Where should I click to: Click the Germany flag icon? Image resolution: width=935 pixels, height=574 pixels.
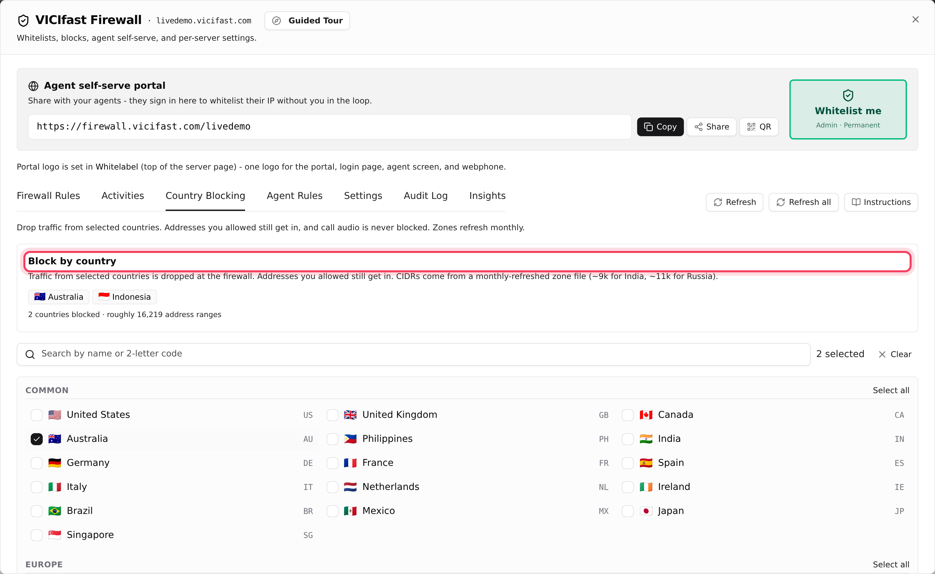click(x=55, y=463)
